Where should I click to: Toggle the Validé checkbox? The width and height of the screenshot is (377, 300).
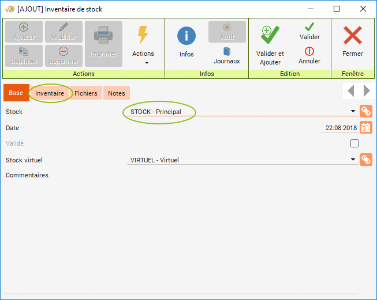[354, 143]
